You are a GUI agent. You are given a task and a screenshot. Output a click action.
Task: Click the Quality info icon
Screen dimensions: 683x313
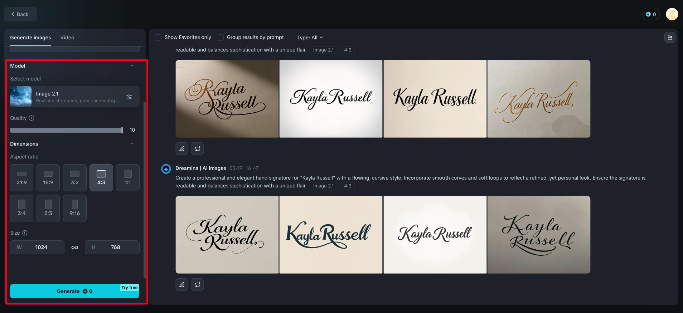(x=32, y=118)
